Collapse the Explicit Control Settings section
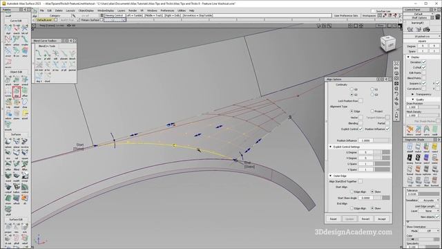This screenshot has width=442, height=249. click(x=331, y=147)
